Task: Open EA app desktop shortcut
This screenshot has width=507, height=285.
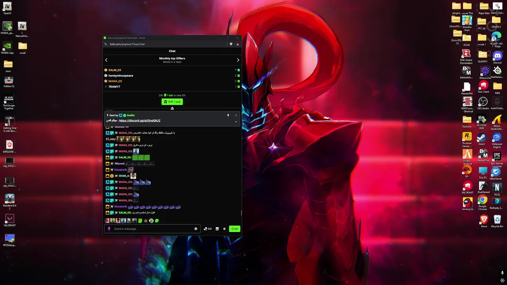Action: [467, 171]
